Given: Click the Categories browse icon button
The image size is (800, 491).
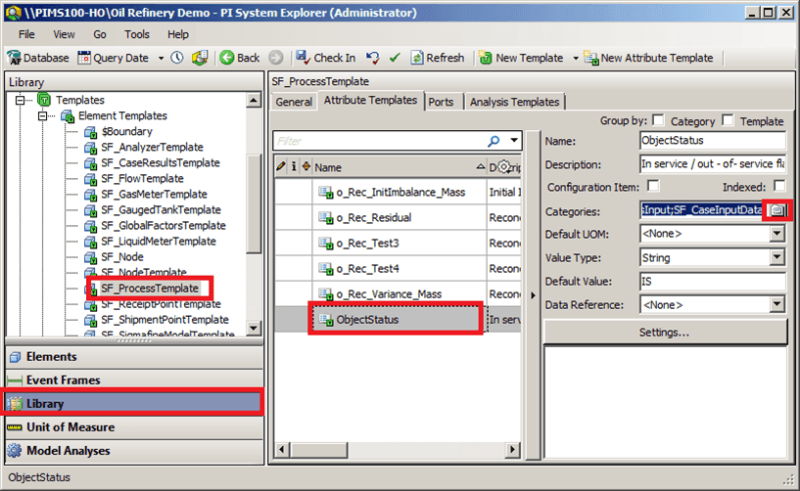Looking at the screenshot, I should click(777, 210).
